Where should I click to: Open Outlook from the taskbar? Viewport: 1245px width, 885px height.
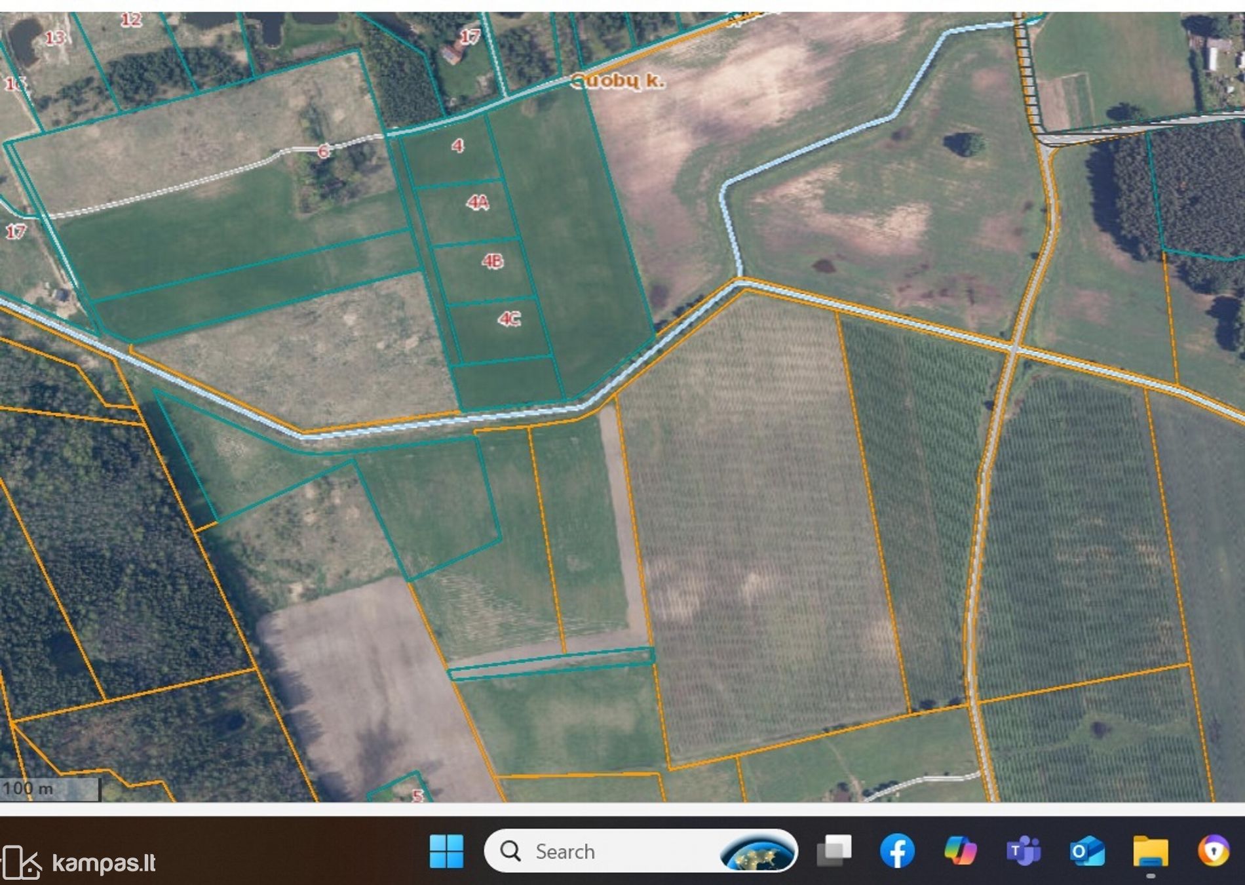click(x=1086, y=852)
